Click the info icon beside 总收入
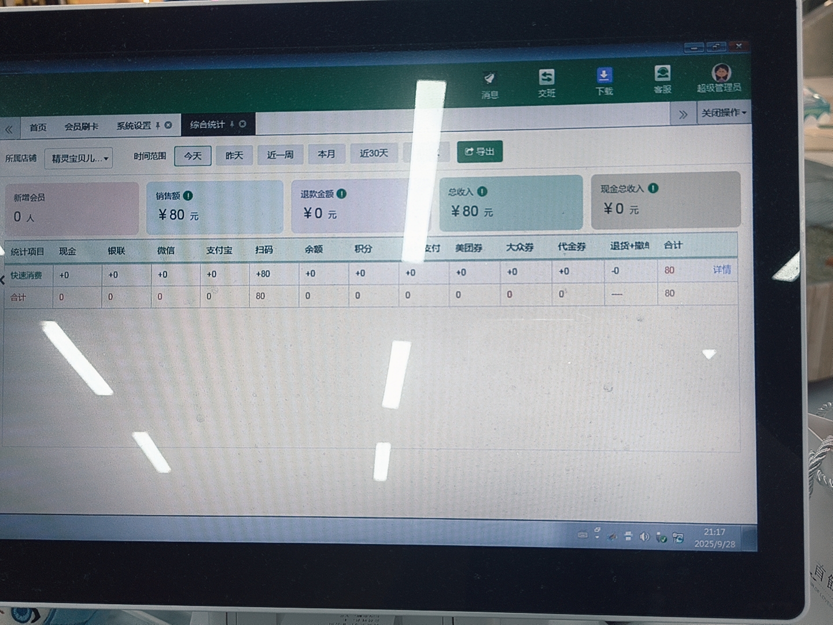Screen dimensions: 833x625 [x=482, y=192]
